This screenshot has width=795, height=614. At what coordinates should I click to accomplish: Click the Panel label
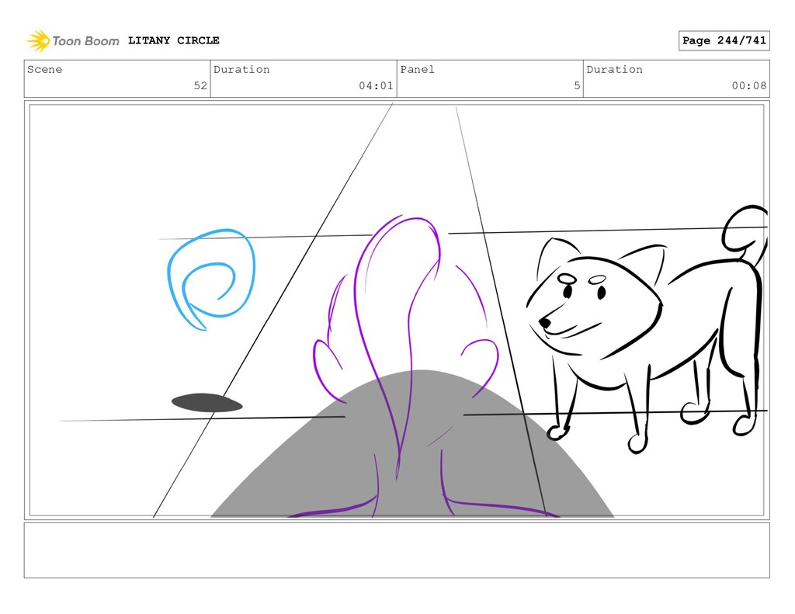click(417, 69)
